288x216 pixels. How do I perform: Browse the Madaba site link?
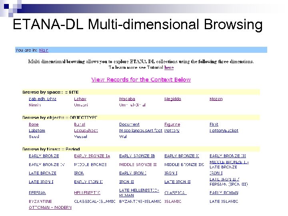tap(127, 99)
